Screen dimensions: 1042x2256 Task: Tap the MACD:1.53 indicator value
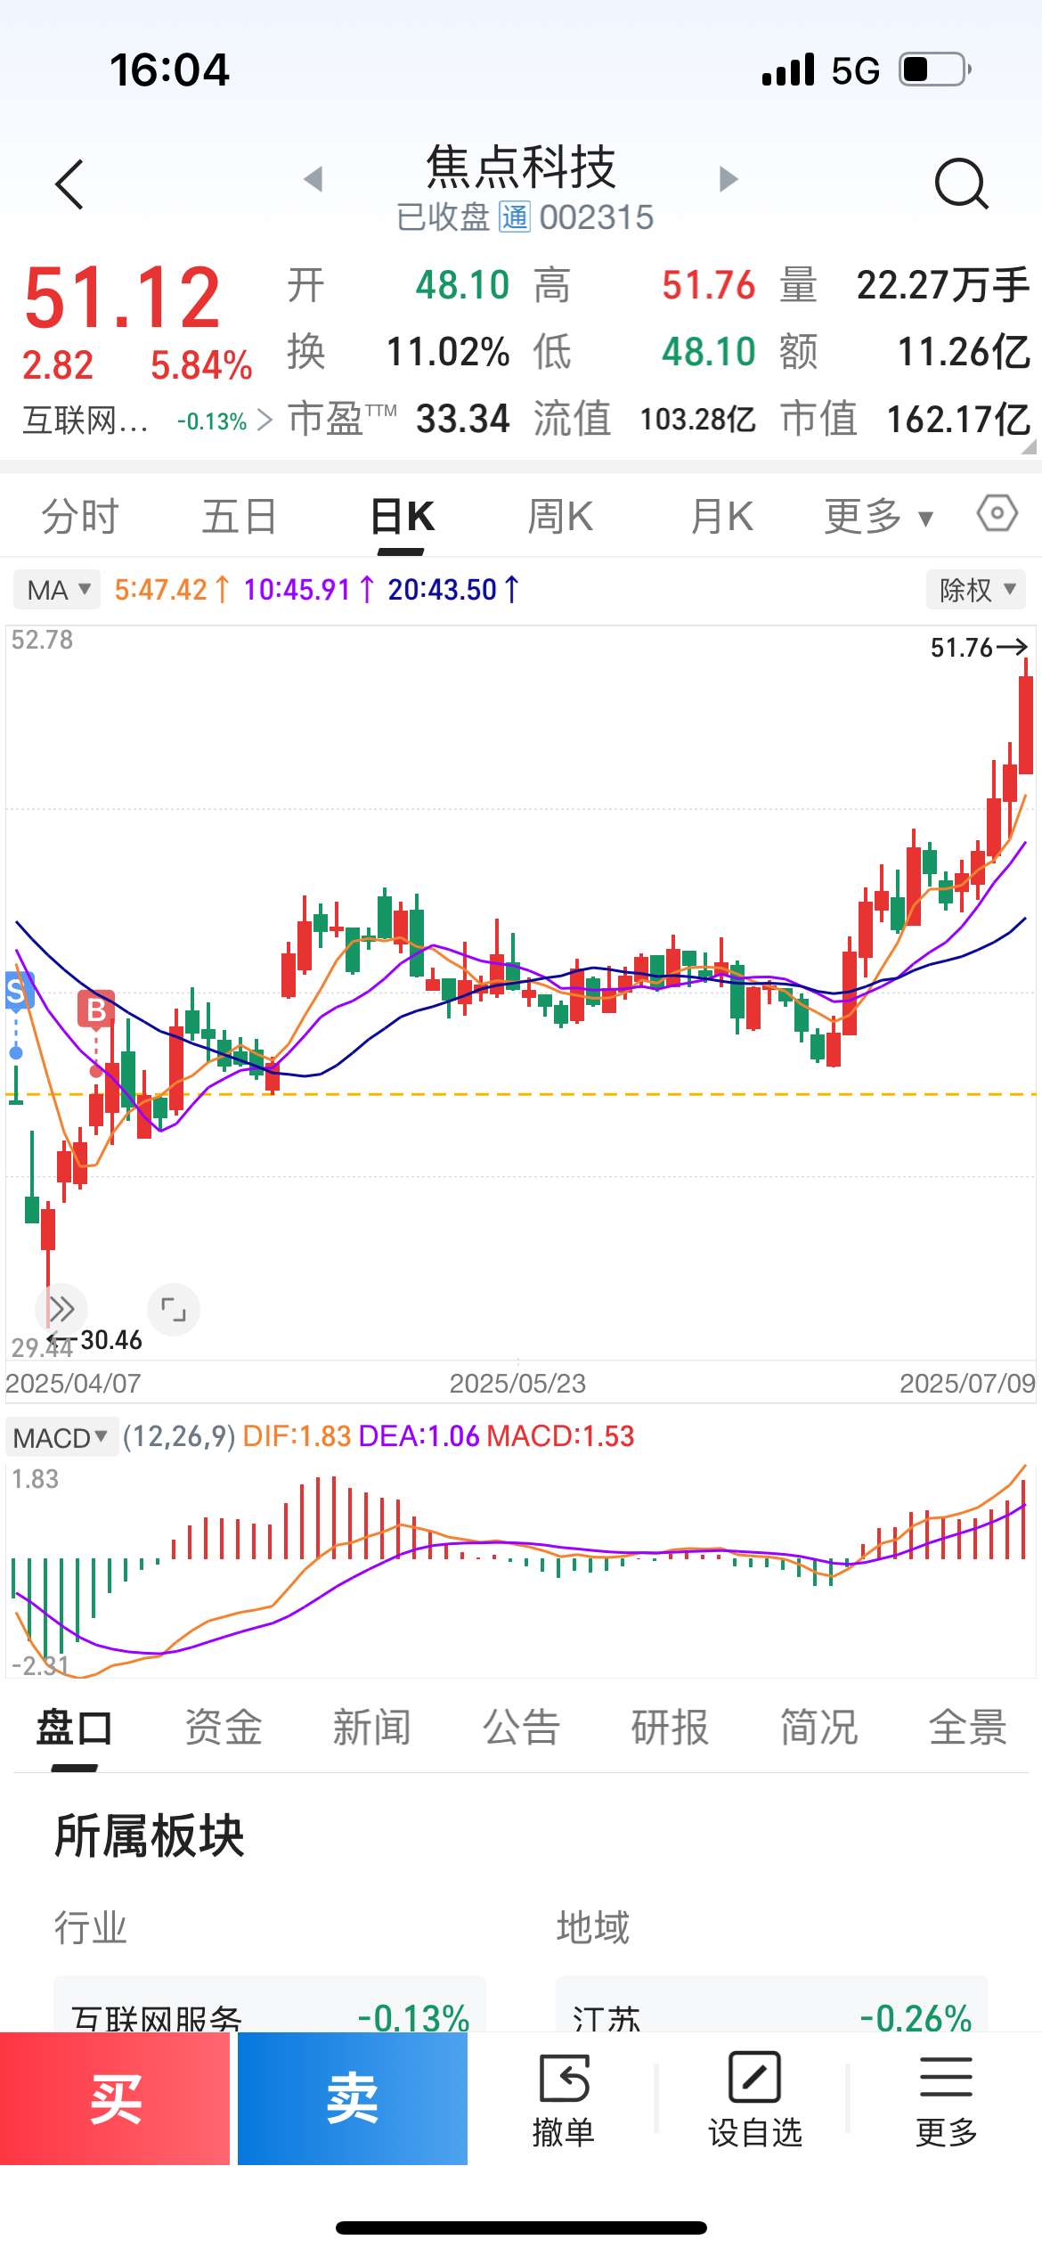[560, 1436]
